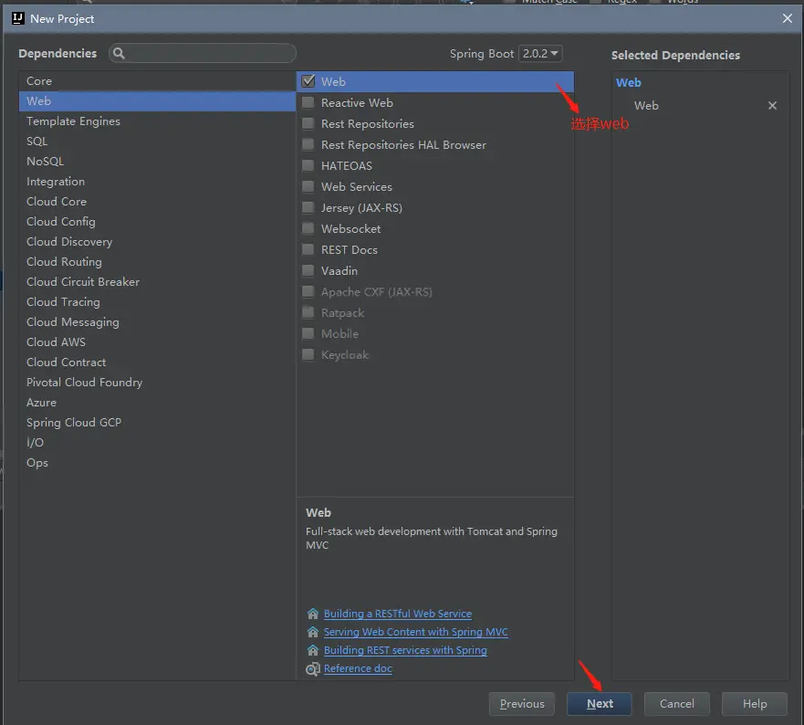The width and height of the screenshot is (804, 725).
Task: Choose Cloud Circuit Breaker category
Action: click(157, 281)
